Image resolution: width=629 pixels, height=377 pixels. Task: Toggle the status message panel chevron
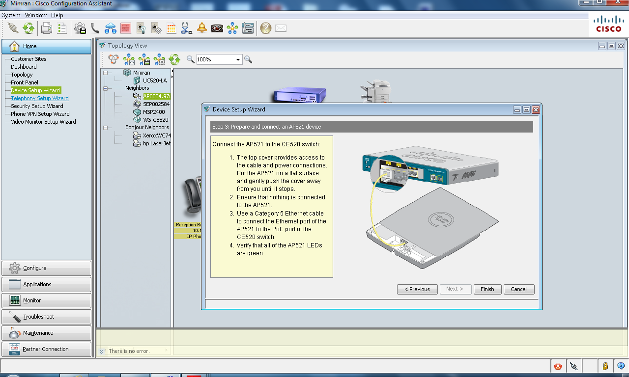click(102, 351)
